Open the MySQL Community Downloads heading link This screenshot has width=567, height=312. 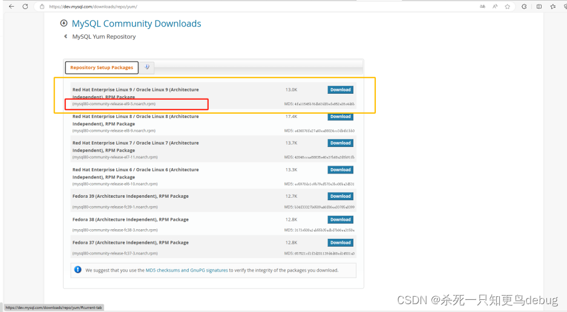pyautogui.click(x=136, y=24)
